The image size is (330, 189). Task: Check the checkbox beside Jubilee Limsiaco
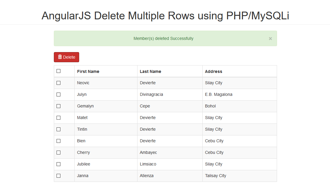pyautogui.click(x=58, y=164)
